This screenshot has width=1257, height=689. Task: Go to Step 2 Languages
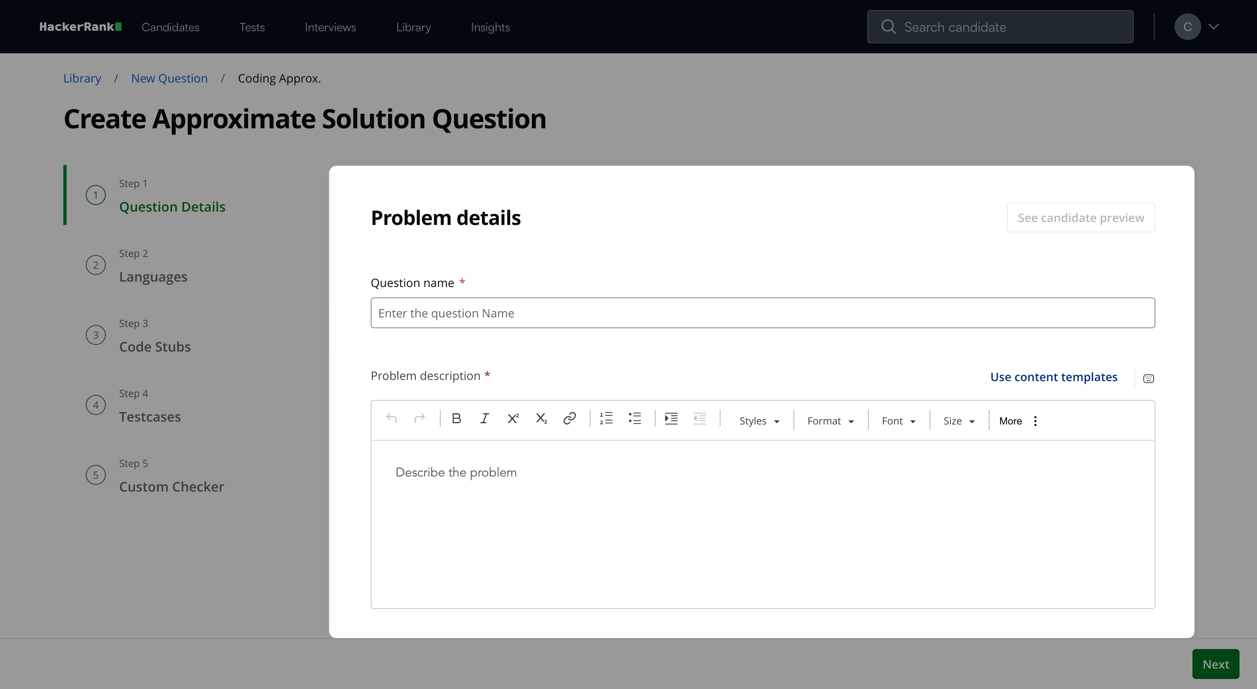(137, 265)
